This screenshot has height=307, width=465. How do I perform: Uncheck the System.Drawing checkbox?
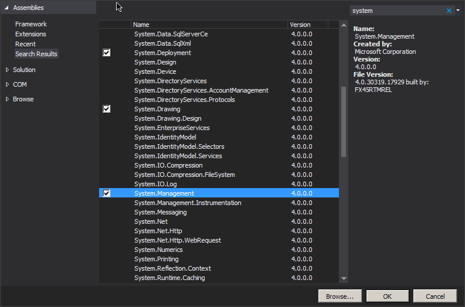point(107,109)
